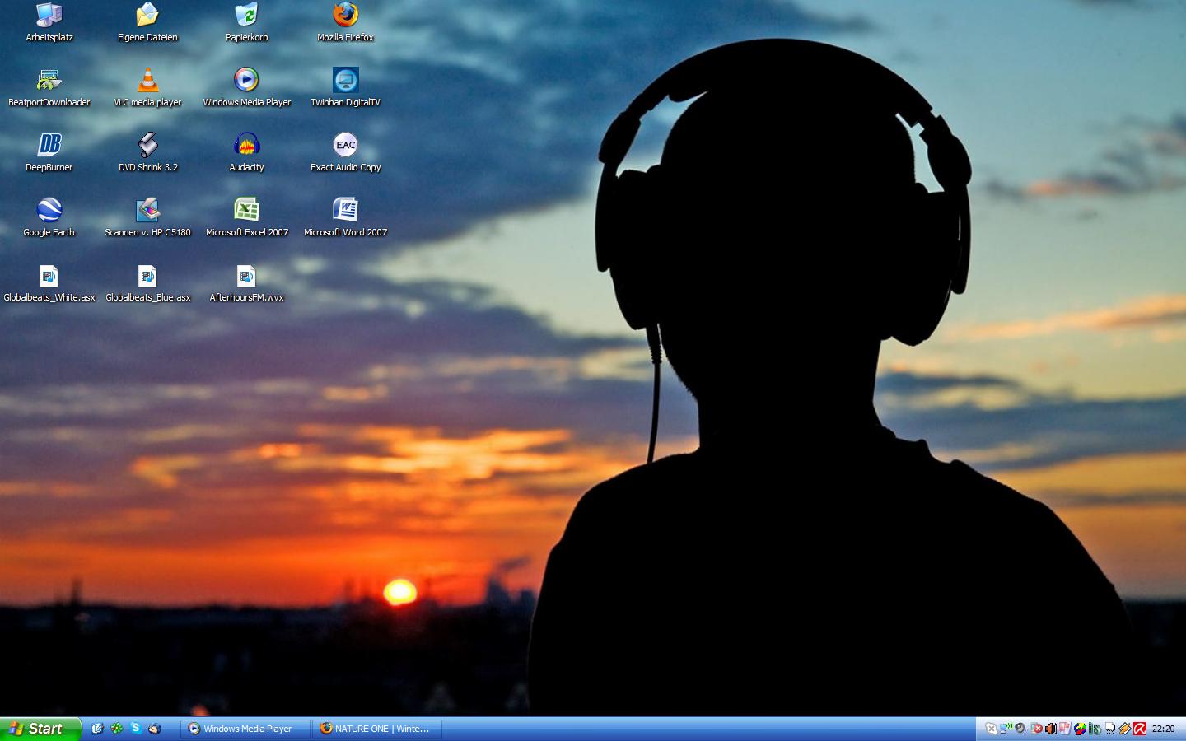Open the Arbeitsplatz desktop icon

point(49,16)
